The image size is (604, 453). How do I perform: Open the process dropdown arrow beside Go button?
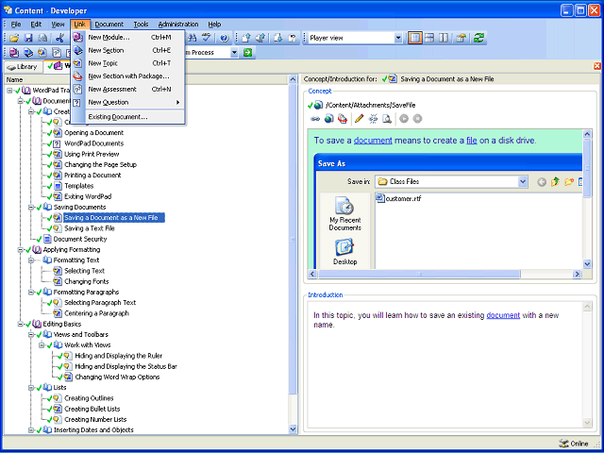click(x=235, y=53)
